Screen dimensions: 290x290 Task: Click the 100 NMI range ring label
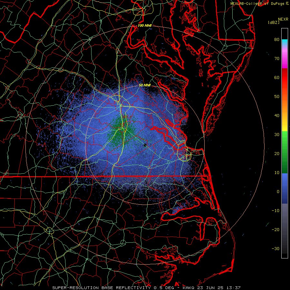(x=145, y=25)
